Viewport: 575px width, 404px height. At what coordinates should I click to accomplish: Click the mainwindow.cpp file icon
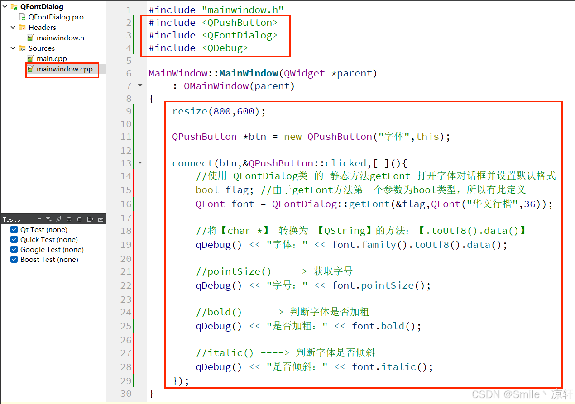pyautogui.click(x=30, y=69)
